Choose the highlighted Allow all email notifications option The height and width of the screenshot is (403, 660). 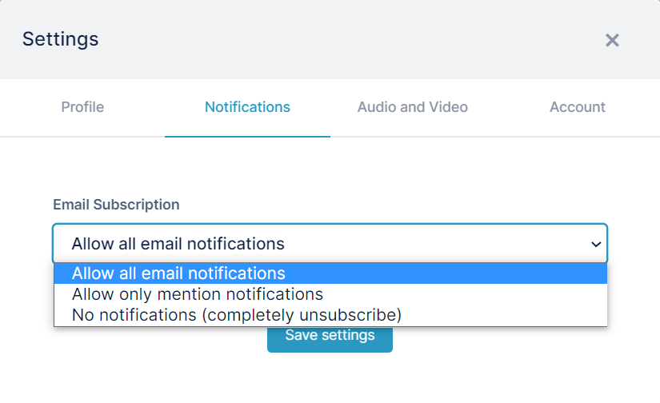coord(330,273)
